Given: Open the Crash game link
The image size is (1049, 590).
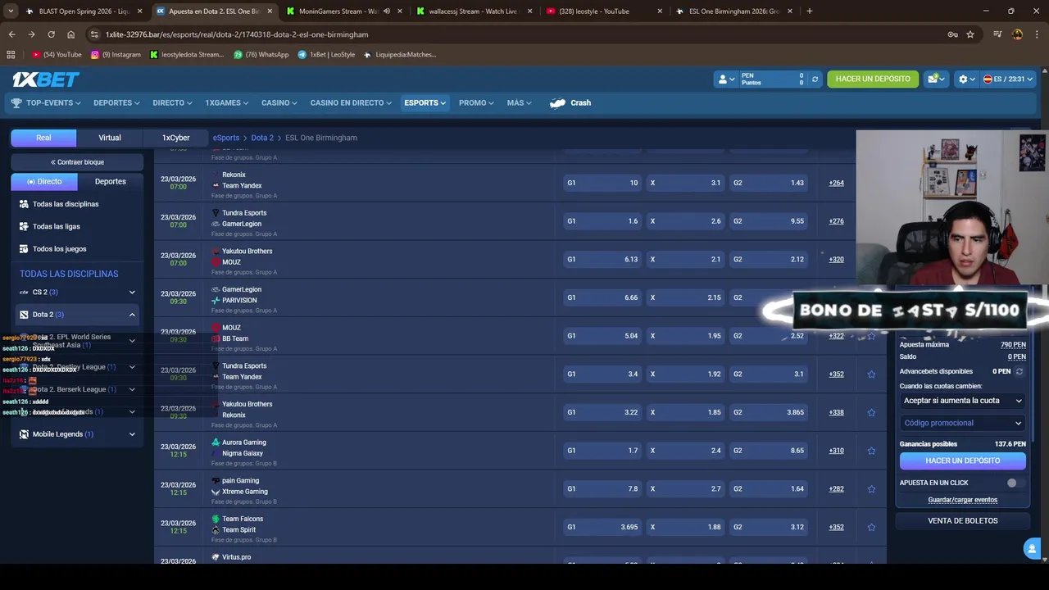Looking at the screenshot, I should 570,102.
